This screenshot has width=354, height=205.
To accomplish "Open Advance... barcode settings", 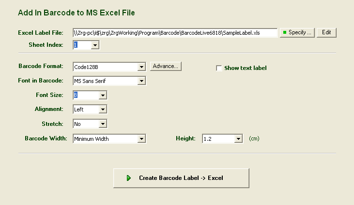I will [x=166, y=66].
